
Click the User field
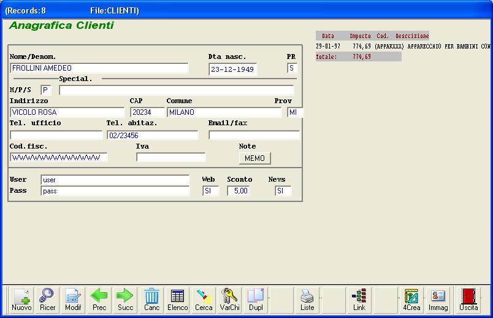coord(115,180)
